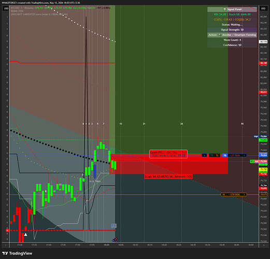Click the red 79,695 price label
The width and height of the screenshot is (270, 259).
click(263, 189)
